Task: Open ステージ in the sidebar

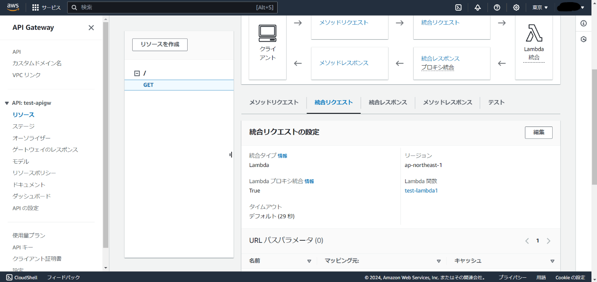Action: (x=23, y=126)
